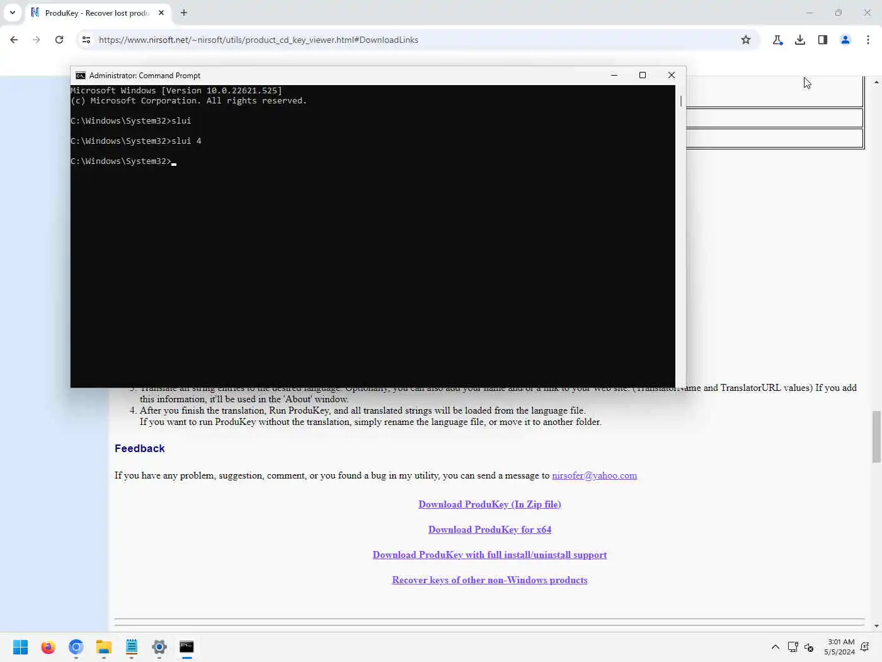
Task: Open the Notepad taskbar icon
Action: pos(132,647)
